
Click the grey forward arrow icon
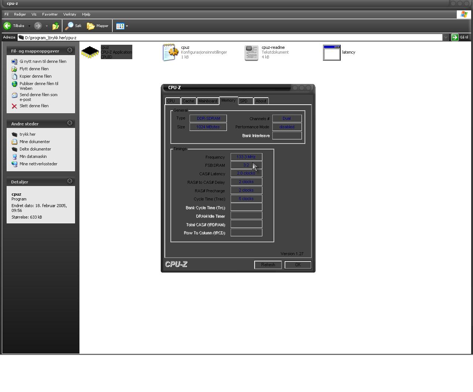pyautogui.click(x=38, y=26)
